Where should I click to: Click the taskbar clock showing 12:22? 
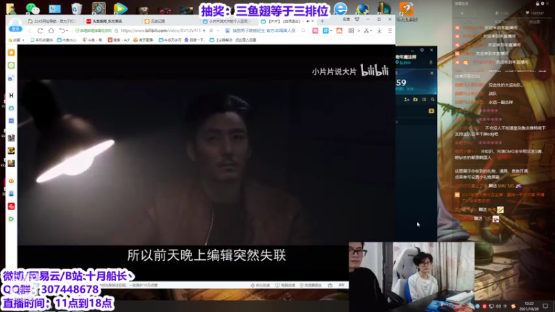529,306
